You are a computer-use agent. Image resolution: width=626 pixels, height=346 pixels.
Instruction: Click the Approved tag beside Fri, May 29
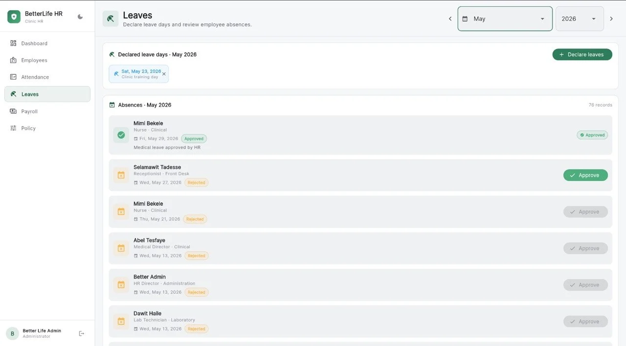[x=194, y=139]
